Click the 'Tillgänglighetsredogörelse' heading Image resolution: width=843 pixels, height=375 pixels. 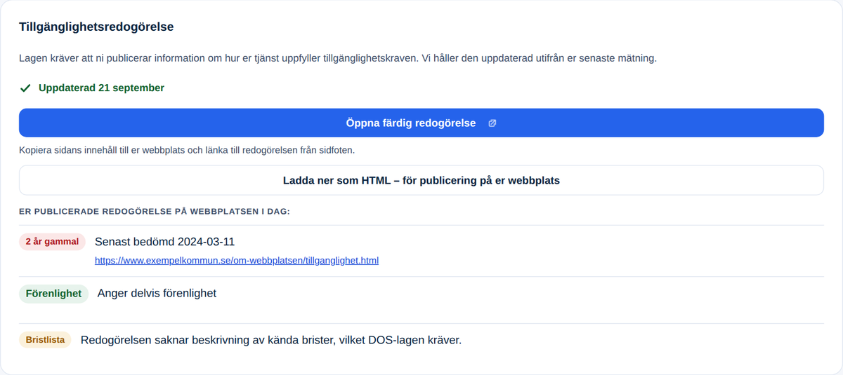[96, 27]
